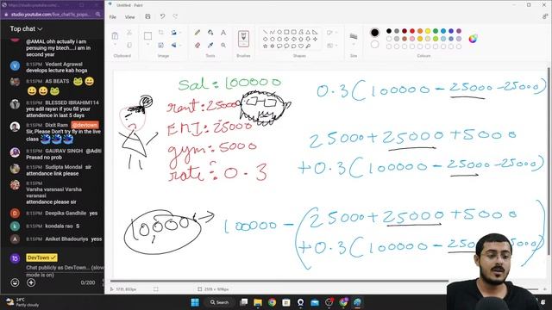This screenshot has width=552, height=310.
Task: Choose the Four-point star shape
Action: (315, 39)
